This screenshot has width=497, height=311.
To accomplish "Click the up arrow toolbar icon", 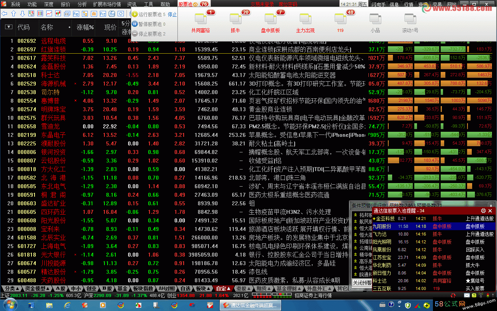I will [x=14, y=14].
